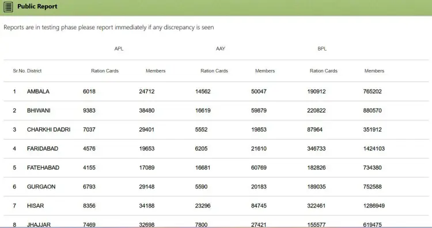Viewport: 432px width, 228px height.
Task: Open the FARIDABAD district row
Action: [216, 149]
